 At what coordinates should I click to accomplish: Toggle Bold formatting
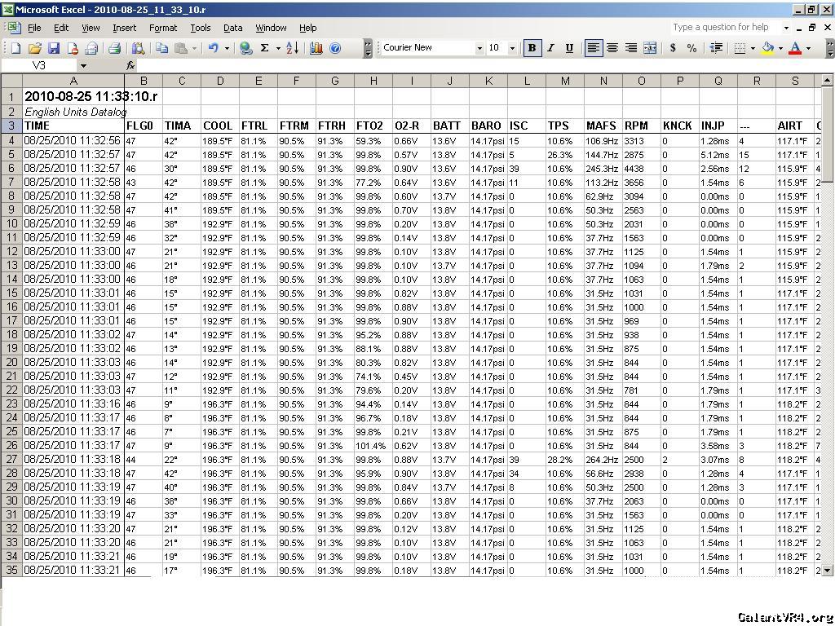point(532,48)
